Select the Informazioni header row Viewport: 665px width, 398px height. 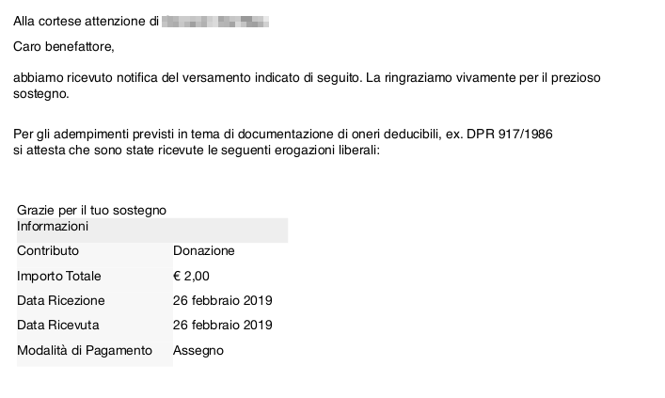(x=152, y=230)
